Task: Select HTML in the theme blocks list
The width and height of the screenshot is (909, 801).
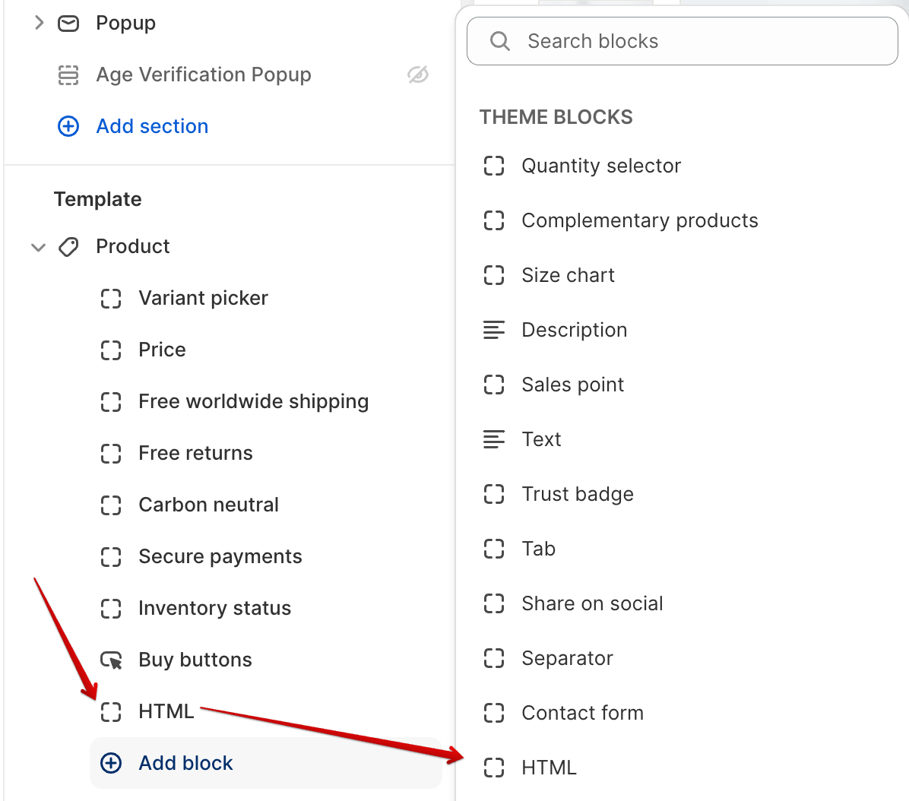Action: 549,768
